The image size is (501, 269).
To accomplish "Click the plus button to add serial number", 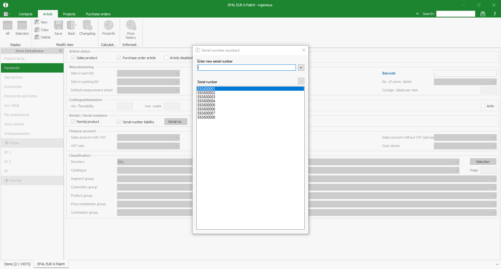I will pyautogui.click(x=301, y=68).
